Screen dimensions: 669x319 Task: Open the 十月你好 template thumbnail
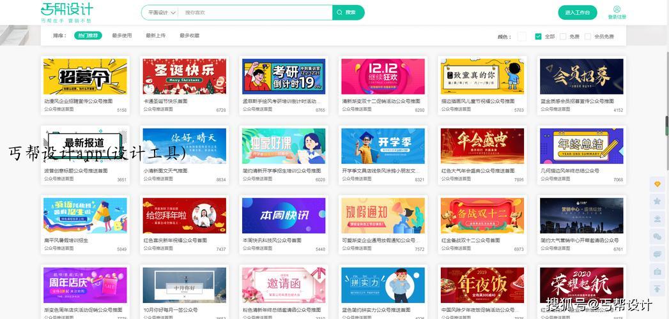[184, 285]
